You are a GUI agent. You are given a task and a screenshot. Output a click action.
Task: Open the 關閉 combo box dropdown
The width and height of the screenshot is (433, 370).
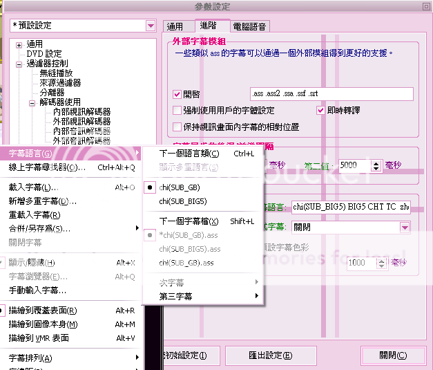click(x=404, y=227)
